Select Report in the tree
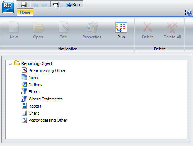193x146 pixels. tap(35, 106)
